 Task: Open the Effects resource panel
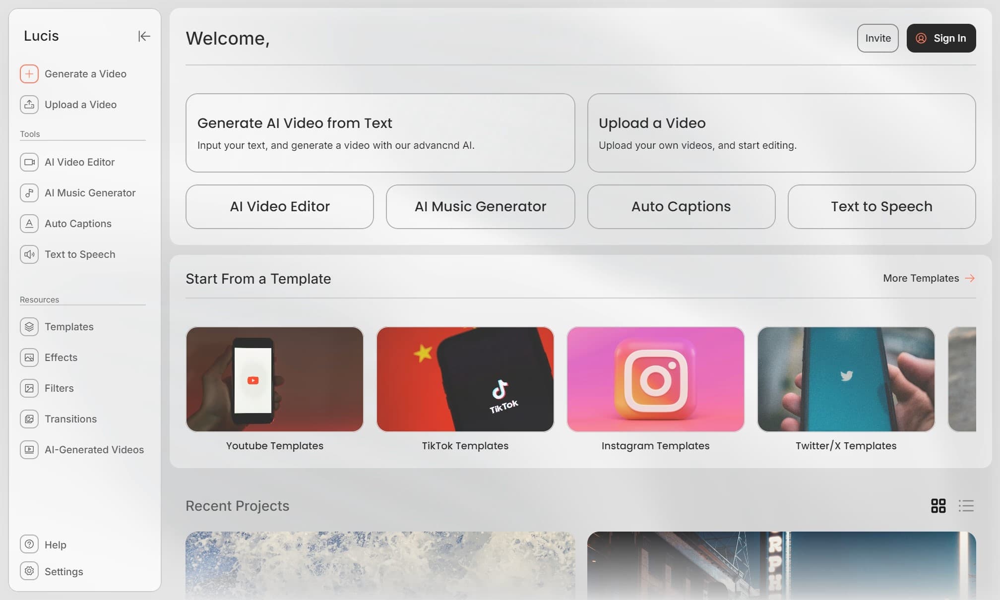click(61, 357)
